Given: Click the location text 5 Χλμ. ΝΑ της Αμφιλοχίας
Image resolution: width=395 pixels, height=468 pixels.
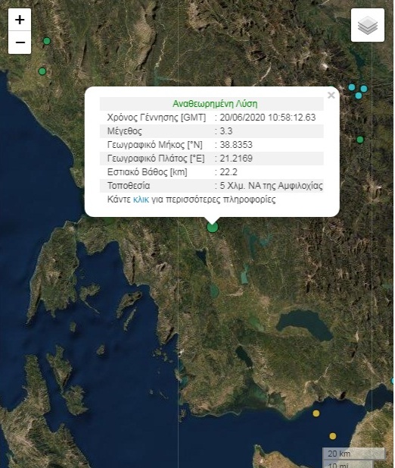Looking at the screenshot, I should tap(271, 186).
